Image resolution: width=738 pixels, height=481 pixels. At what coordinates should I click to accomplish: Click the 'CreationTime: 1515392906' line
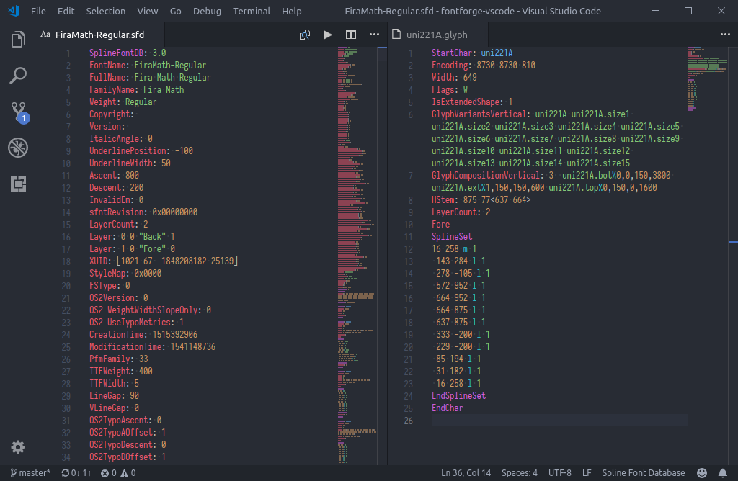tap(143, 334)
